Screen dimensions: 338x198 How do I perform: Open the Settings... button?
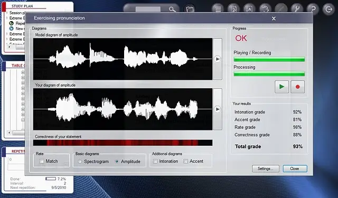tap(265, 168)
